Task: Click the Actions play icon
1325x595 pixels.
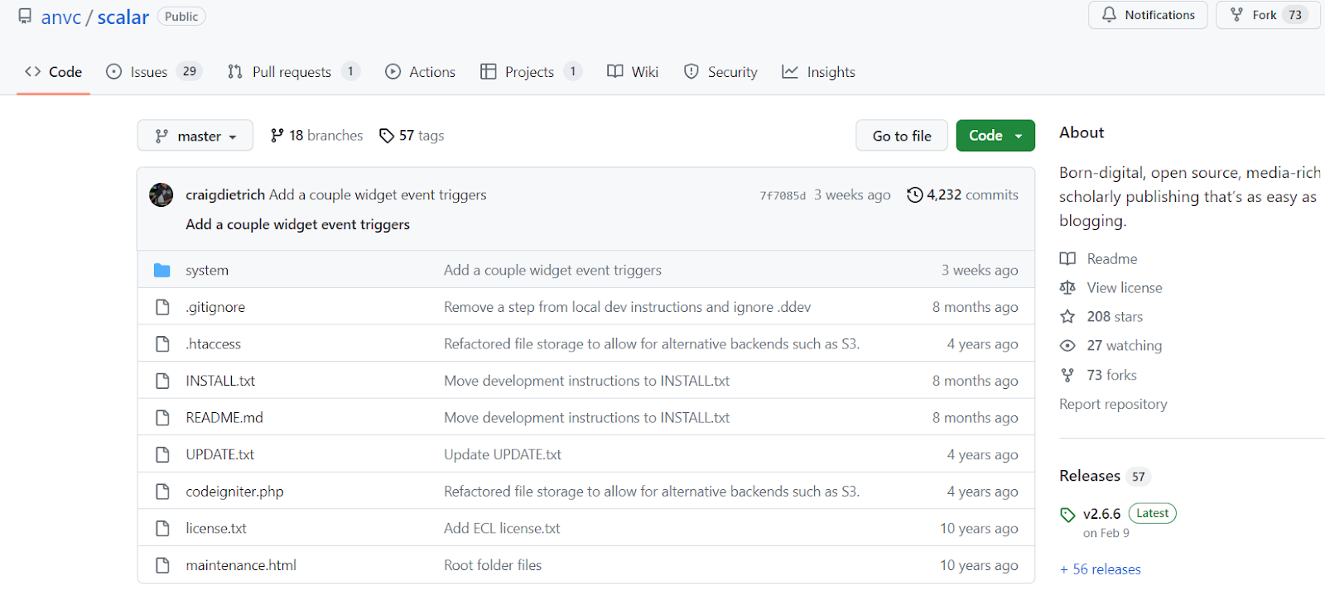Action: point(393,72)
